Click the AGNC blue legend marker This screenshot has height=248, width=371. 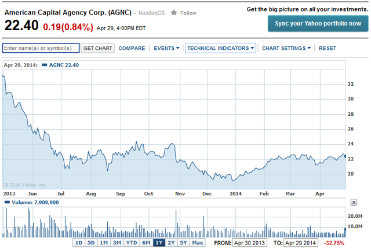(x=44, y=65)
